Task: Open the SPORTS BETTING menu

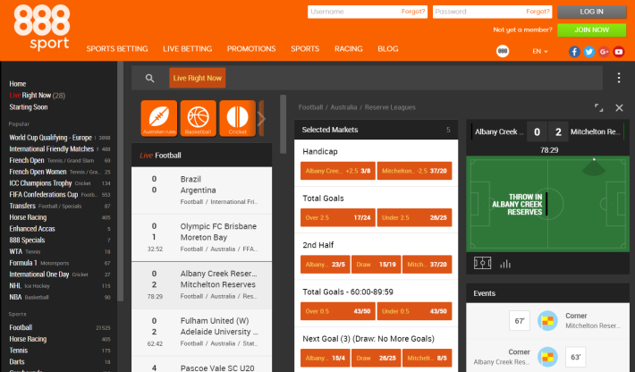Action: click(117, 49)
